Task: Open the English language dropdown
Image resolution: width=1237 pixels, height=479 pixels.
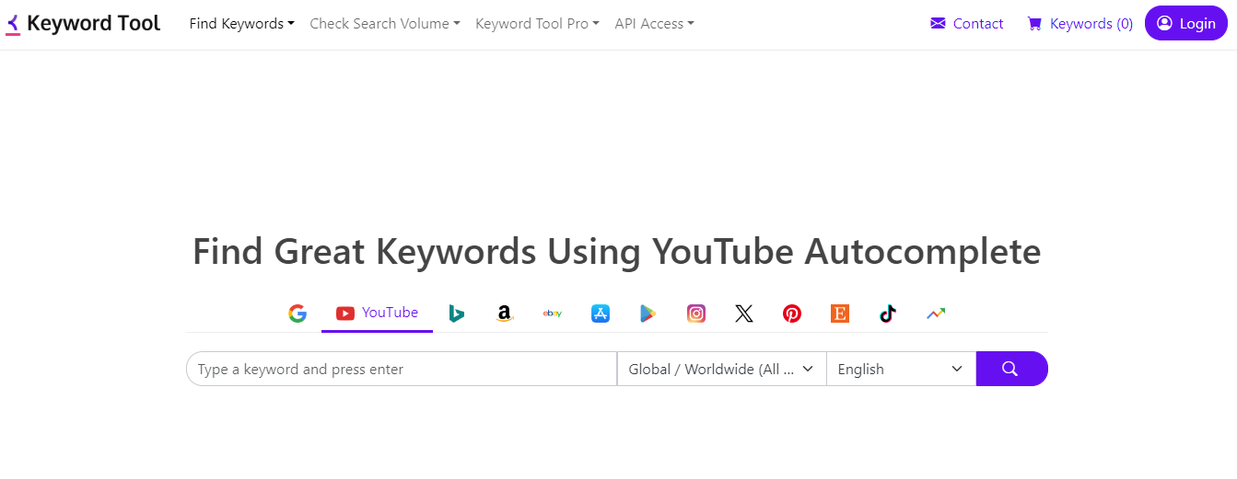Action: [x=901, y=369]
